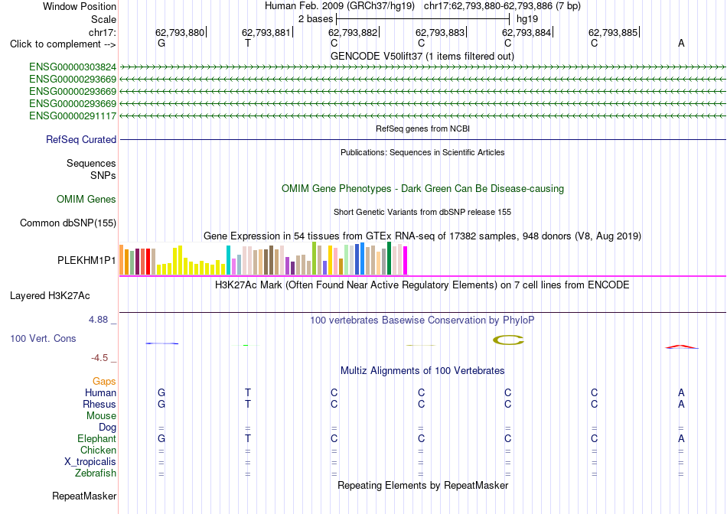
Task: Click the 'Scale' label at the top
Action: 103,19
